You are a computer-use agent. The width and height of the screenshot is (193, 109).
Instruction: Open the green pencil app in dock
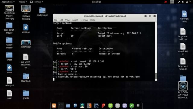[131, 106]
